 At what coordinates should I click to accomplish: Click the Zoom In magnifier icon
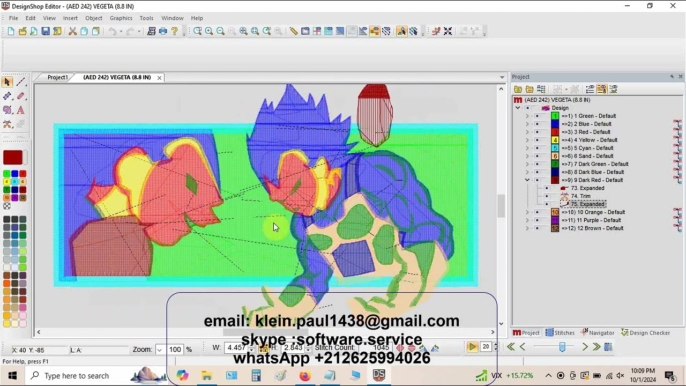tap(209, 32)
